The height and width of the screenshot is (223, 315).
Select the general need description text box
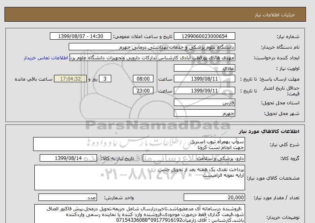coord(139,144)
